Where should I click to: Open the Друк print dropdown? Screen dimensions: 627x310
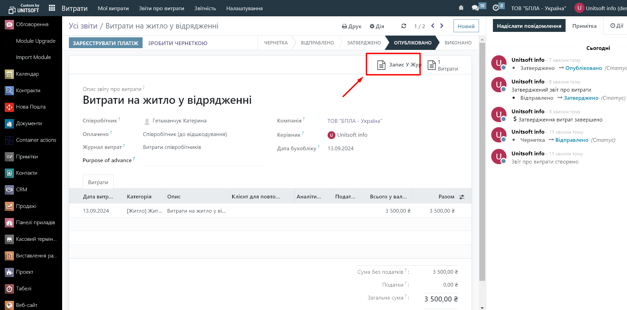click(x=351, y=26)
